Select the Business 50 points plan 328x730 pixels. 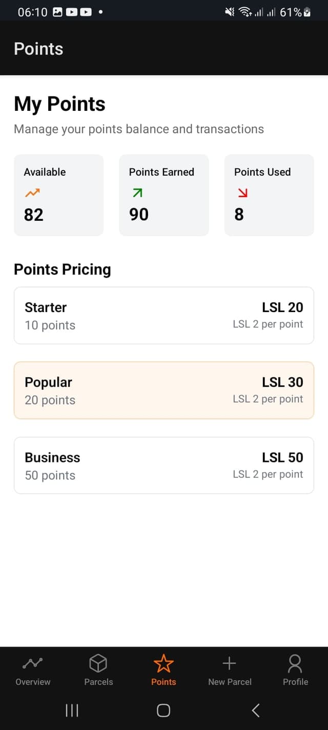tap(163, 465)
